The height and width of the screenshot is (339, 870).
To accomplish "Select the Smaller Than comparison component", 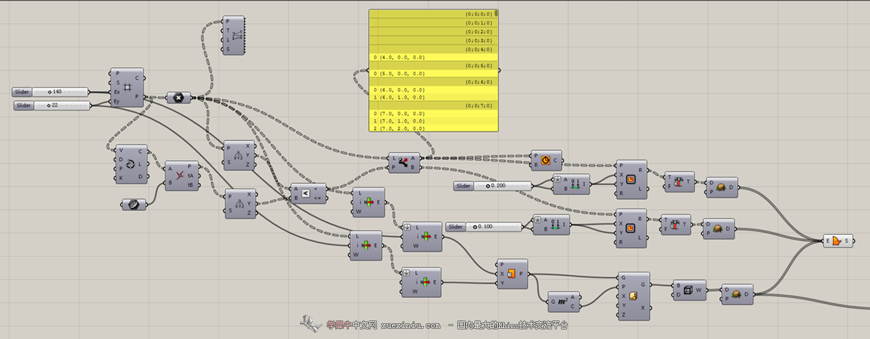I will (308, 194).
